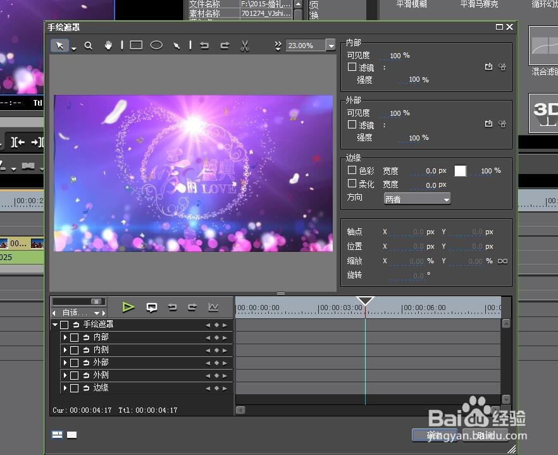Viewport: 558px width, 455px height.
Task: Enable the outer 滤镜 filter checkbox
Action: [x=352, y=125]
